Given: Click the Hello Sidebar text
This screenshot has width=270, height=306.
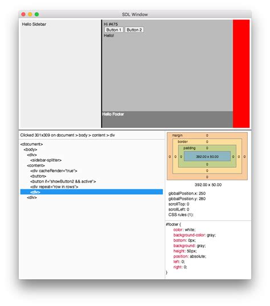Looking at the screenshot, I should pyautogui.click(x=34, y=24).
